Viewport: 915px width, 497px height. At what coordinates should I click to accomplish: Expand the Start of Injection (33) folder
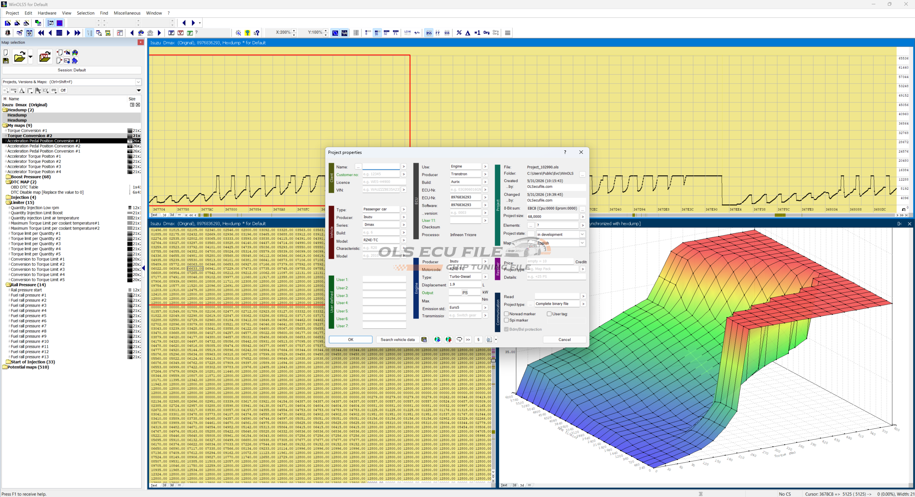point(8,362)
